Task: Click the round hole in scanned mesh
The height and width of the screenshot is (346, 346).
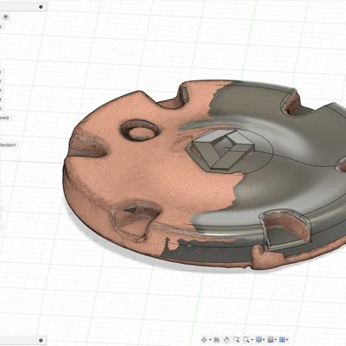Action: click(x=140, y=131)
